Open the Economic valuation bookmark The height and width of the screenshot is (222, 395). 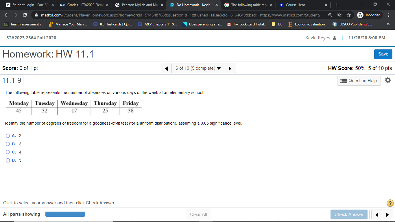point(308,24)
